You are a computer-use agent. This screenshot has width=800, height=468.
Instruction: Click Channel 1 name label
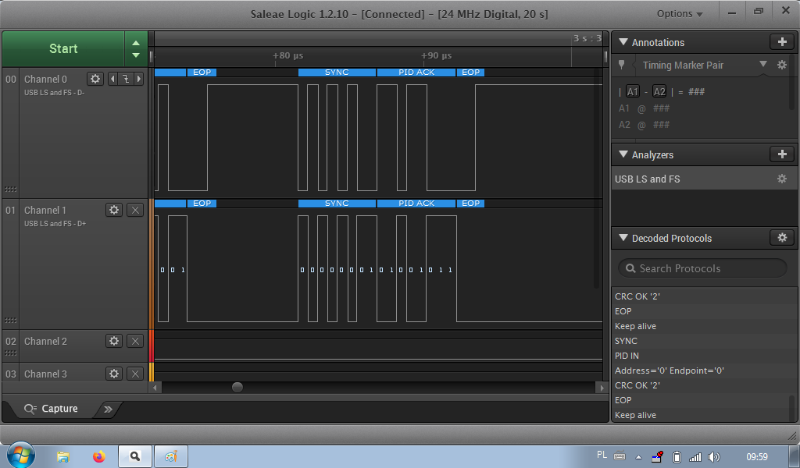(x=45, y=211)
